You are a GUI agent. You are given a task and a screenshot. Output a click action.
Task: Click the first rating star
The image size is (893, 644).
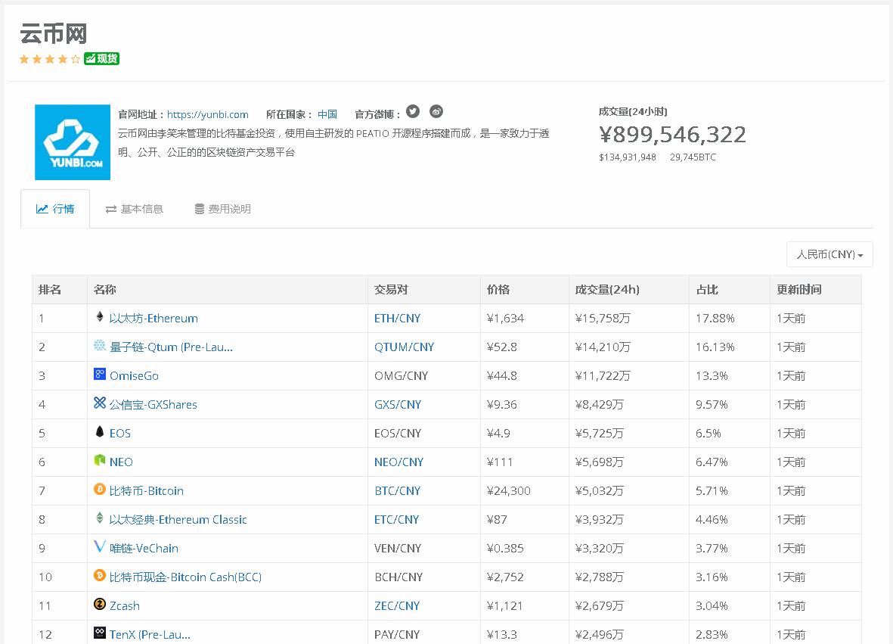click(x=25, y=58)
